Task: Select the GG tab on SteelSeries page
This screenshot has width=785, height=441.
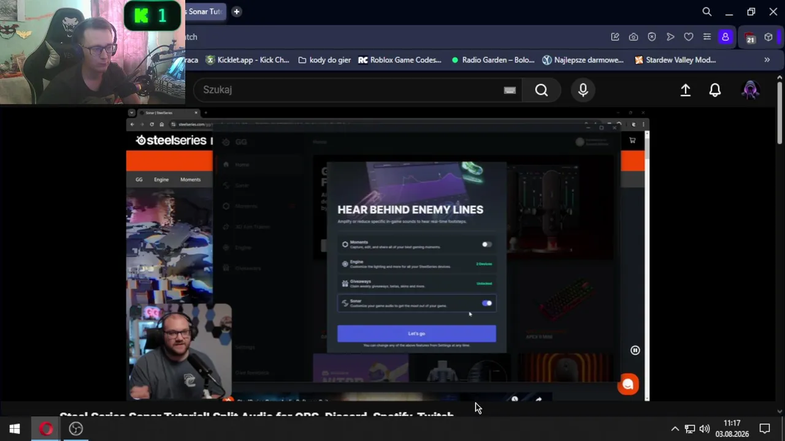Action: point(139,179)
